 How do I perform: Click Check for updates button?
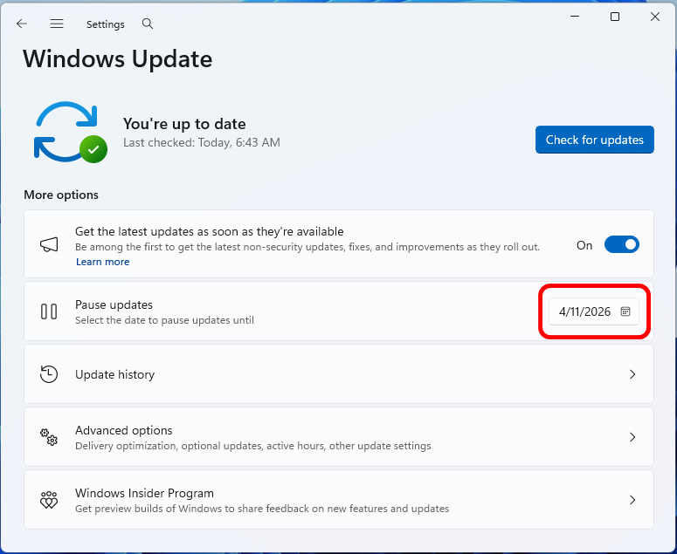point(595,140)
